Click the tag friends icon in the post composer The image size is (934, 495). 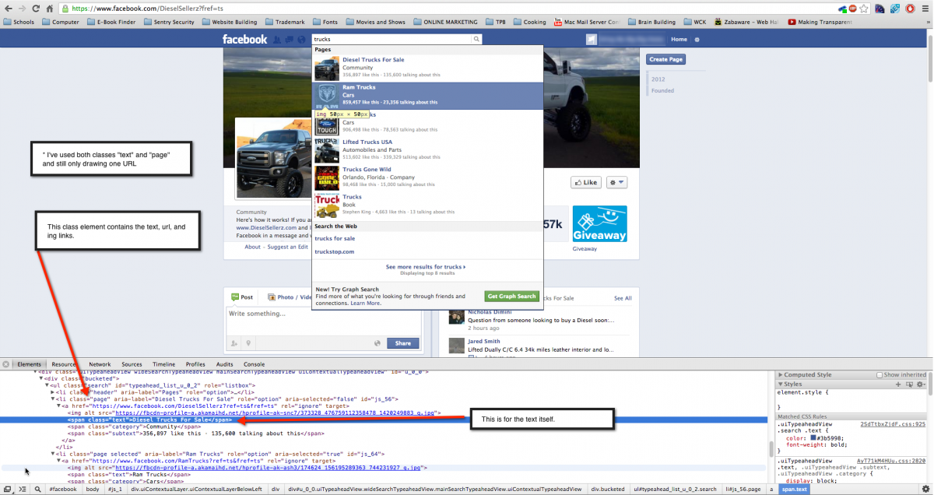[x=234, y=343]
